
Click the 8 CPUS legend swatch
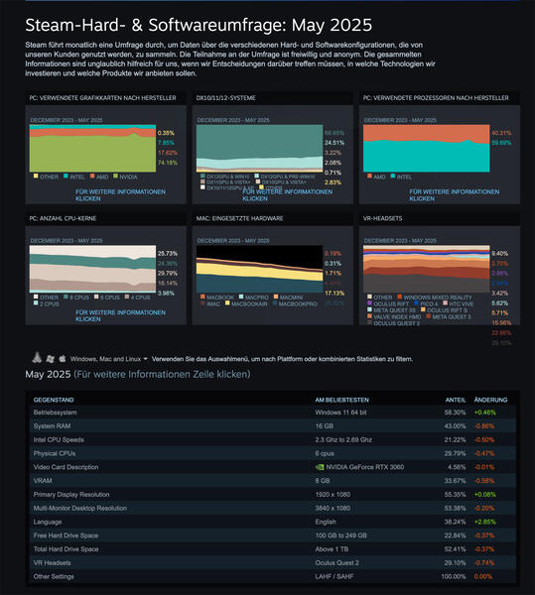[x=66, y=297]
